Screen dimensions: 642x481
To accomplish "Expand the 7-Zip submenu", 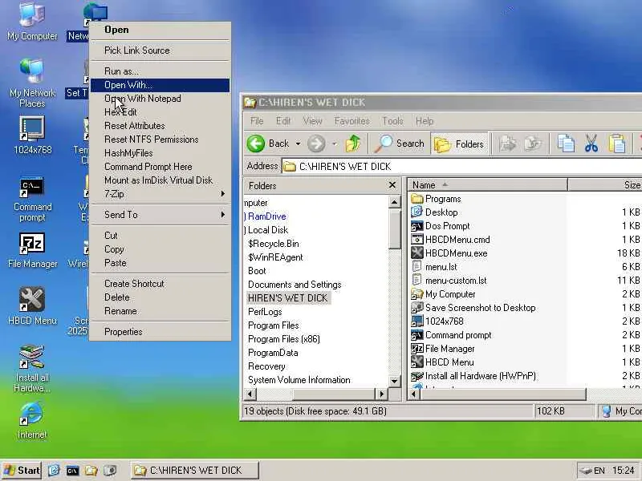I will coord(160,194).
